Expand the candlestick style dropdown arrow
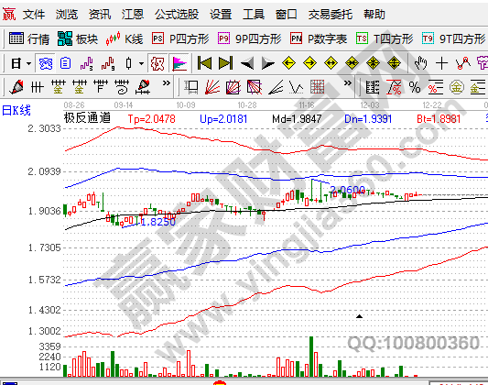 (141, 63)
